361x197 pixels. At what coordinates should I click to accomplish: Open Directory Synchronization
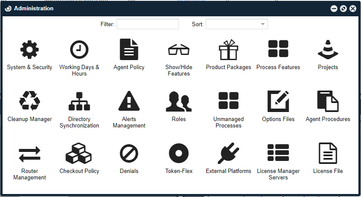pyautogui.click(x=79, y=102)
